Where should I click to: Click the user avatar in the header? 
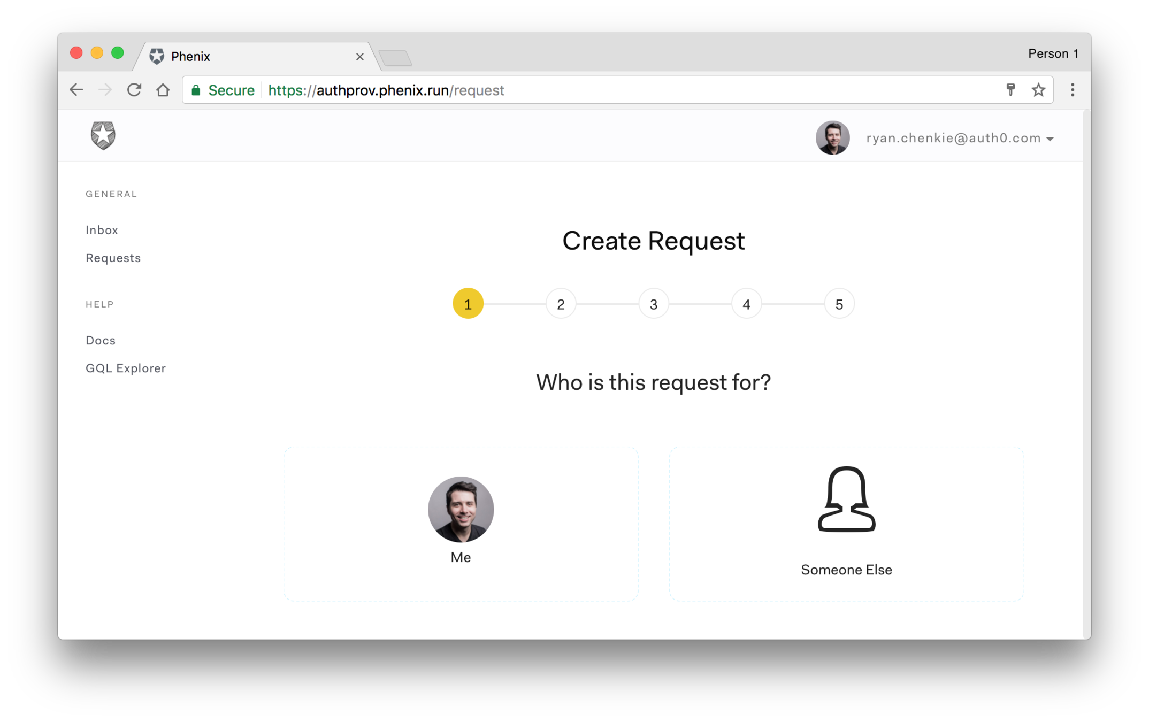pos(832,138)
